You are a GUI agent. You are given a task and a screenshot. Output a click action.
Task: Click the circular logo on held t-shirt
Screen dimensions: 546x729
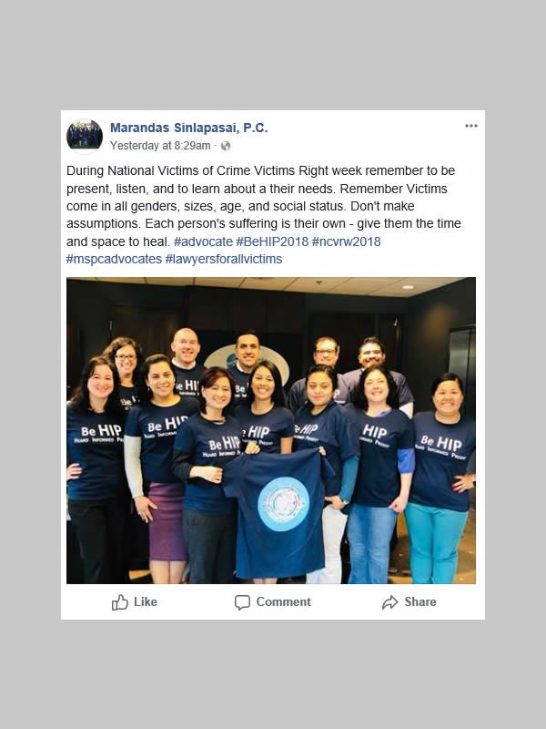click(x=283, y=505)
